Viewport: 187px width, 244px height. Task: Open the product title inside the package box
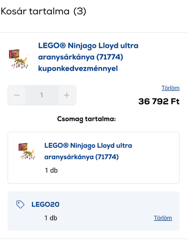(x=88, y=151)
